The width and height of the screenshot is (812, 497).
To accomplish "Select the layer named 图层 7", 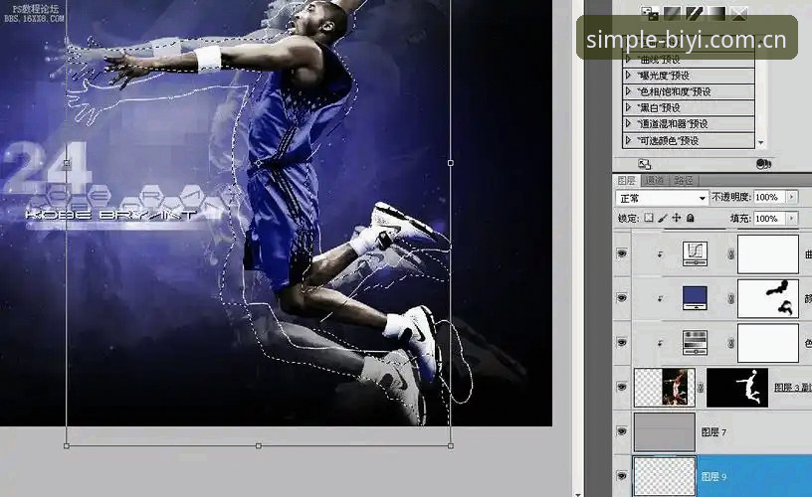I will point(713,431).
